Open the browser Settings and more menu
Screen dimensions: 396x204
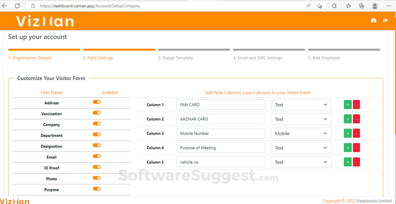(x=389, y=6)
